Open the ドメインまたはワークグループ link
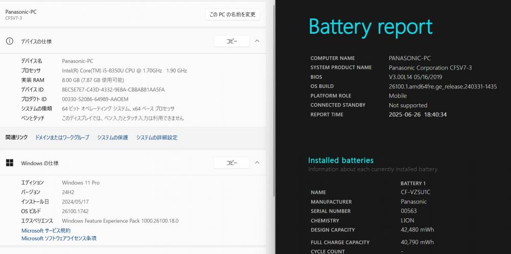Image resolution: width=511 pixels, height=254 pixels. pos(62,137)
